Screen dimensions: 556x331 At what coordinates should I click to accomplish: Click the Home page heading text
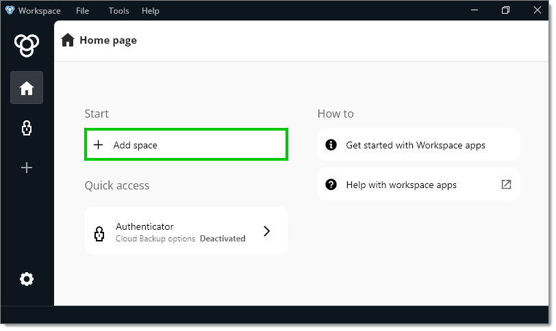108,40
